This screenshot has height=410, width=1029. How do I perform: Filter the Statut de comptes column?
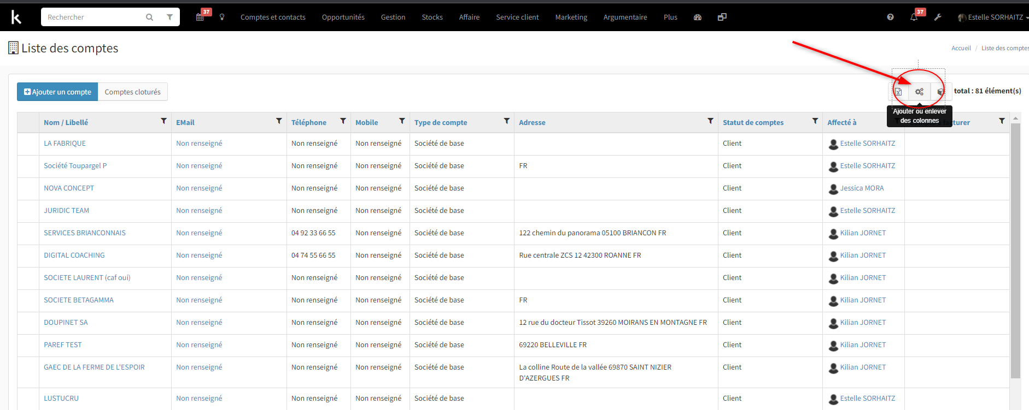[815, 121]
